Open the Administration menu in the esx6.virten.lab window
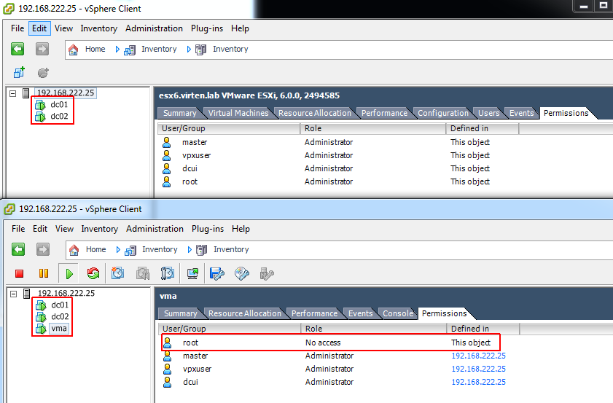613x403 pixels. [154, 28]
